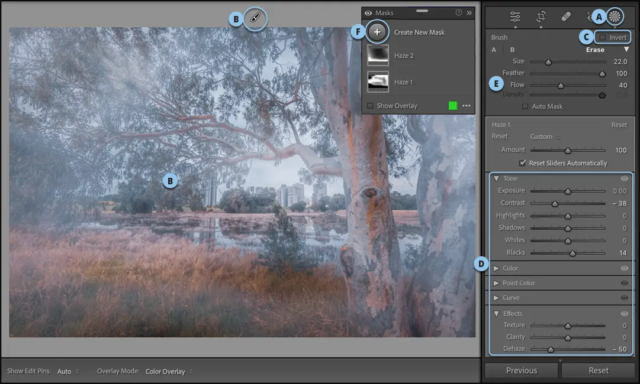Expand the Point Color section

click(496, 282)
